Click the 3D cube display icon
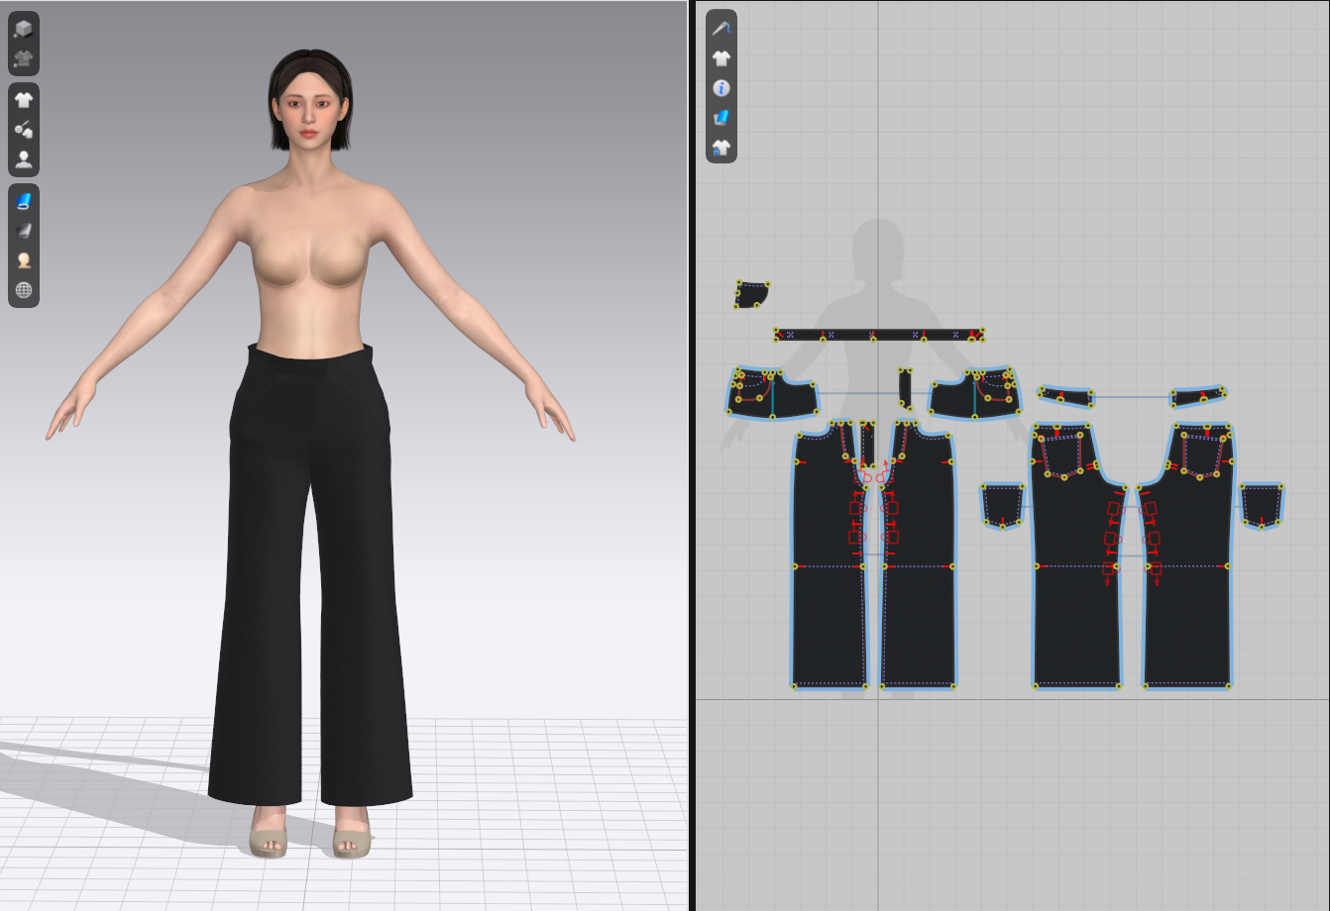This screenshot has height=911, width=1330. pyautogui.click(x=24, y=30)
